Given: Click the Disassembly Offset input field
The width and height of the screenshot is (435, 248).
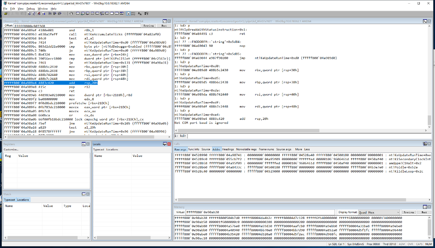Looking at the screenshot, I should (x=77, y=26).
